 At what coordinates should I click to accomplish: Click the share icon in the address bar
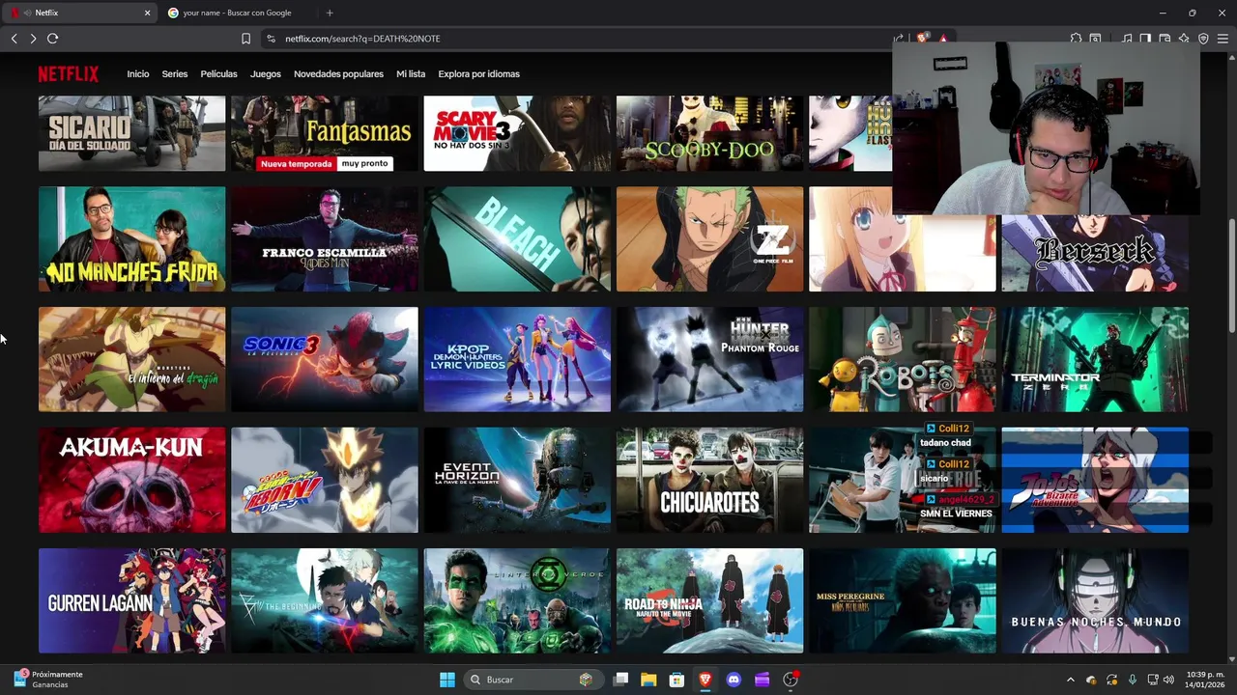(x=899, y=39)
